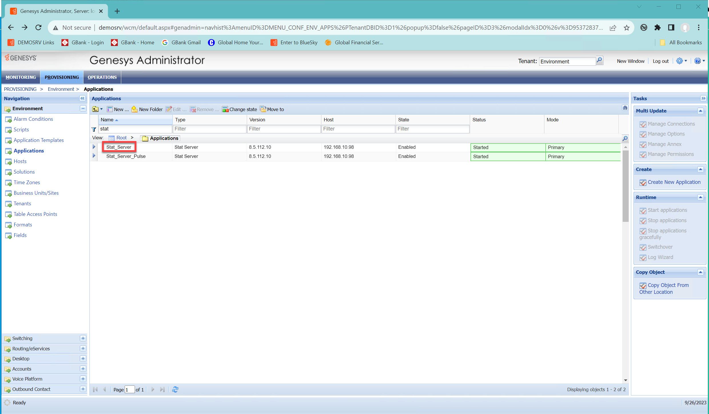The width and height of the screenshot is (709, 414).
Task: Click the Type column filter field
Action: pos(210,129)
